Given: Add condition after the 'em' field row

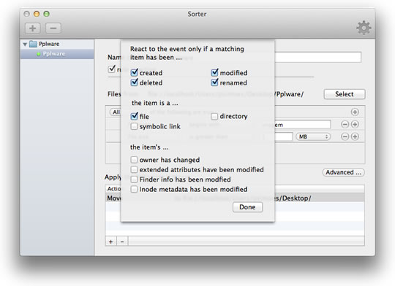Looking at the screenshot, I should pos(355,124).
